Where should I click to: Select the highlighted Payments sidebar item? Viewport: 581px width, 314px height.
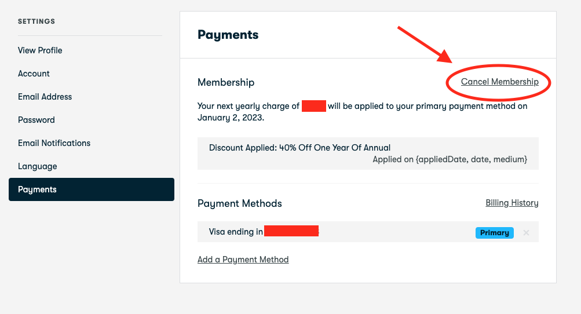coord(92,189)
